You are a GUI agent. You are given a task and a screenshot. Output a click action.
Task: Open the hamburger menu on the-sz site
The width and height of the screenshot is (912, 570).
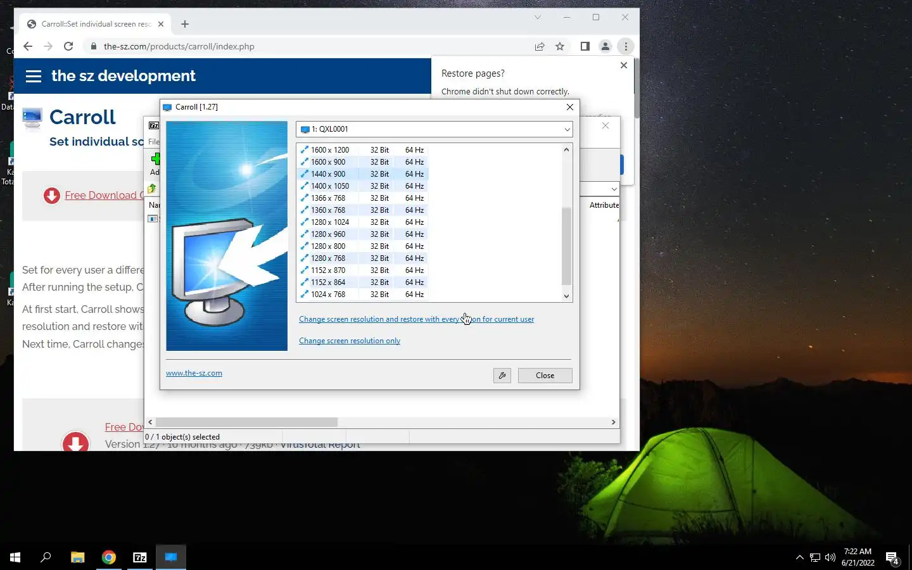tap(34, 76)
